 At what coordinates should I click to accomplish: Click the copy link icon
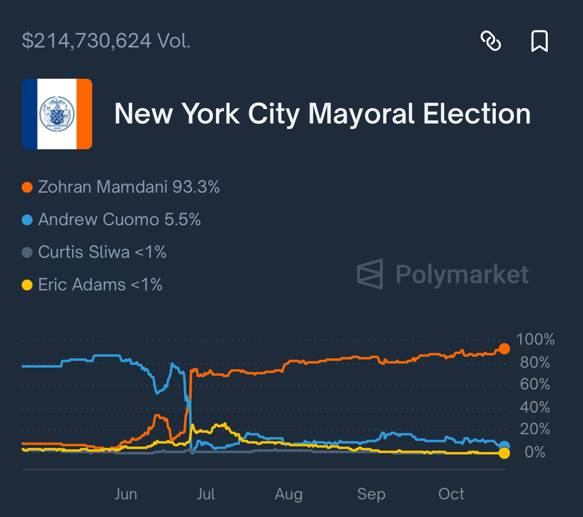(x=492, y=41)
